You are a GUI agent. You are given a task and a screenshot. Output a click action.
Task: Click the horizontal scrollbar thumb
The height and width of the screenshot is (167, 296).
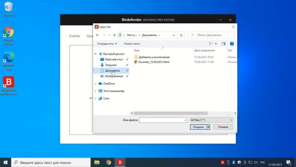coord(171,113)
